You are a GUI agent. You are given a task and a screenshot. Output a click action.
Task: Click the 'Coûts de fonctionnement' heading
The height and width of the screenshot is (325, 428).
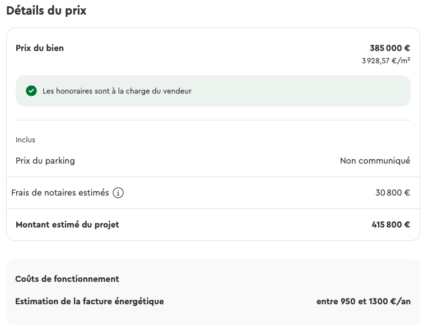(x=67, y=279)
